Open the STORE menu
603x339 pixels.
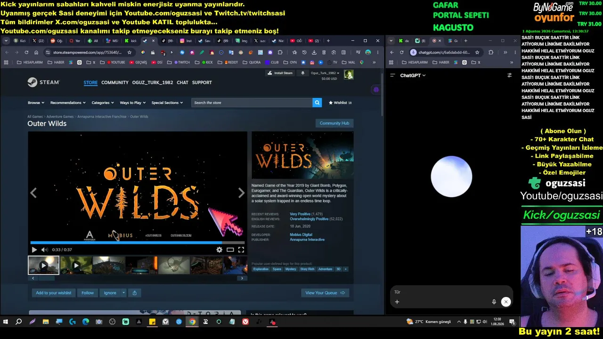[90, 82]
